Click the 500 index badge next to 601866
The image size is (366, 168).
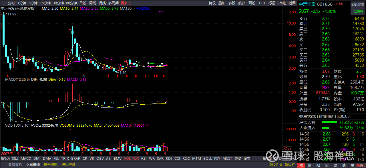pos(341,4)
